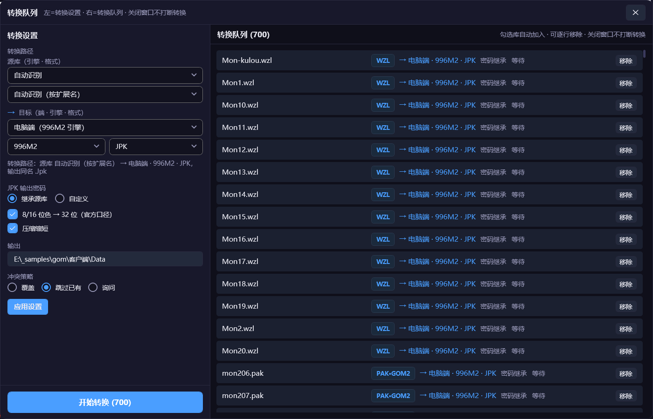Remove Mon10.wzl from queue
653x419 pixels.
coord(626,106)
